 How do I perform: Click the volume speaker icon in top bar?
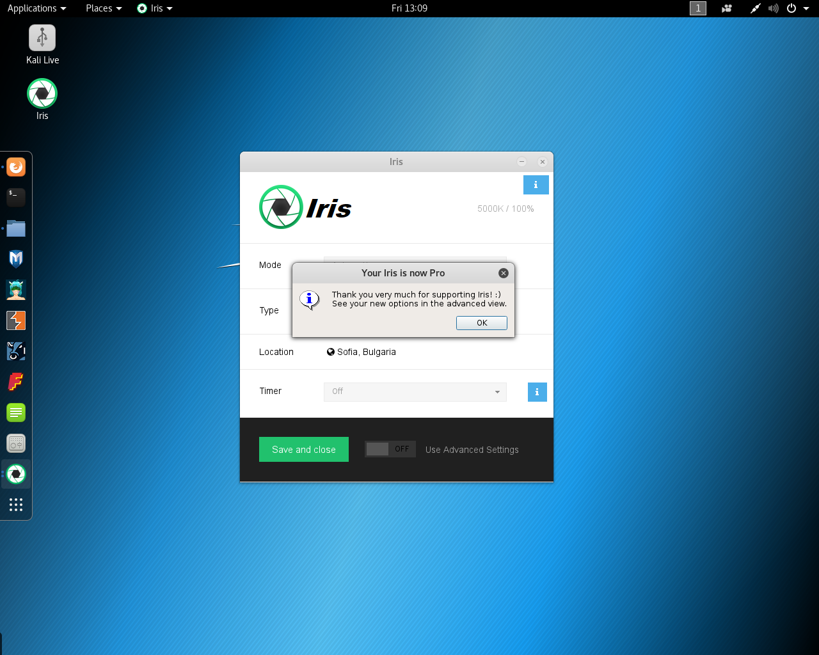[774, 8]
